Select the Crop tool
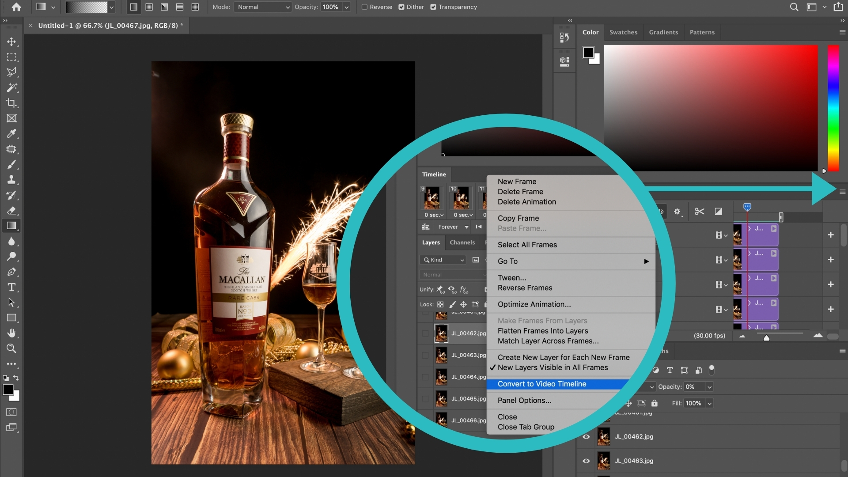 click(x=11, y=103)
